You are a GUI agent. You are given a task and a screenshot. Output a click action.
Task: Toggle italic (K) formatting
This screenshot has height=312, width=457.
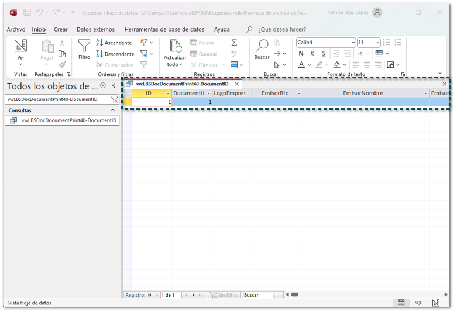[312, 54]
